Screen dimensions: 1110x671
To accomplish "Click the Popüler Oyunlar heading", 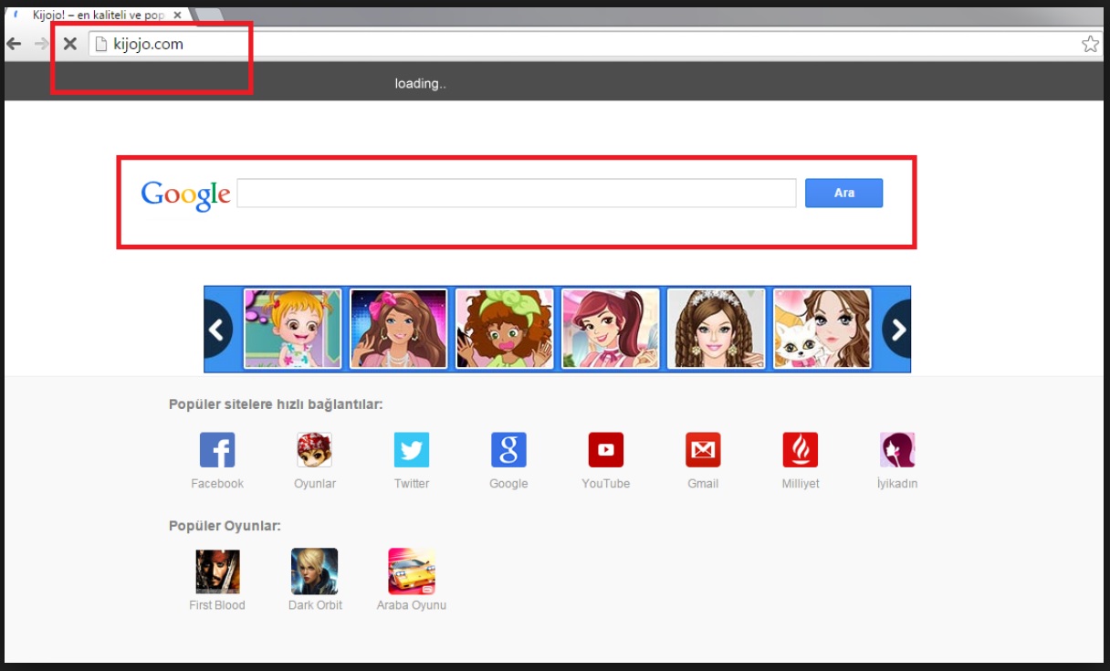I will pos(225,526).
